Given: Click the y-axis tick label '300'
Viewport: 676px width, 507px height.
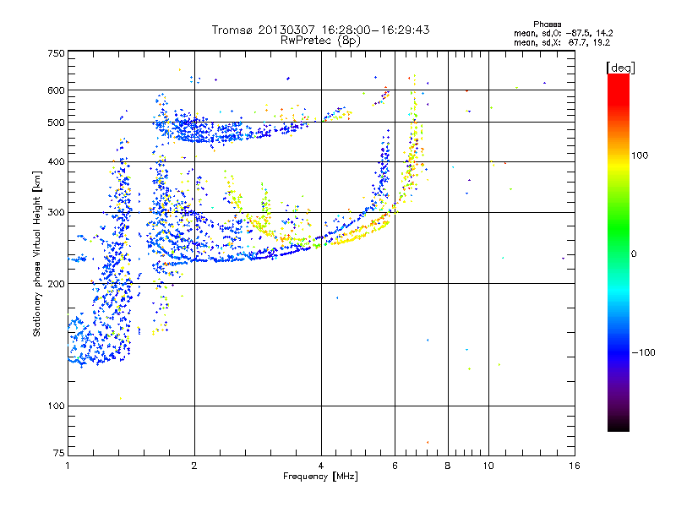Looking at the screenshot, I should (x=56, y=212).
